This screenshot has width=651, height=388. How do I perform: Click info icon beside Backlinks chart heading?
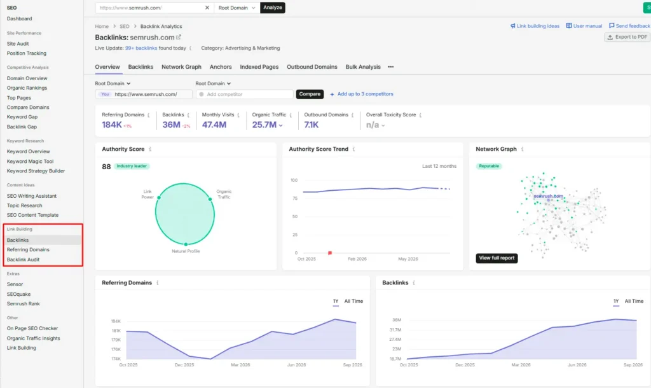tap(413, 283)
